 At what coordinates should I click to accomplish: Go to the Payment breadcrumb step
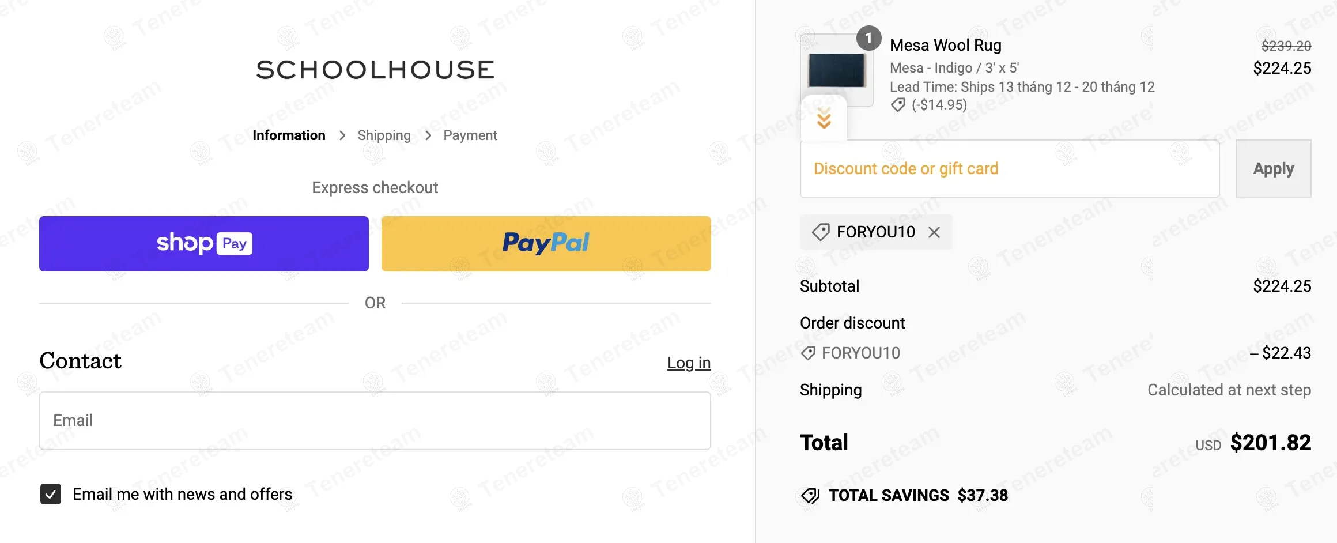pos(470,135)
